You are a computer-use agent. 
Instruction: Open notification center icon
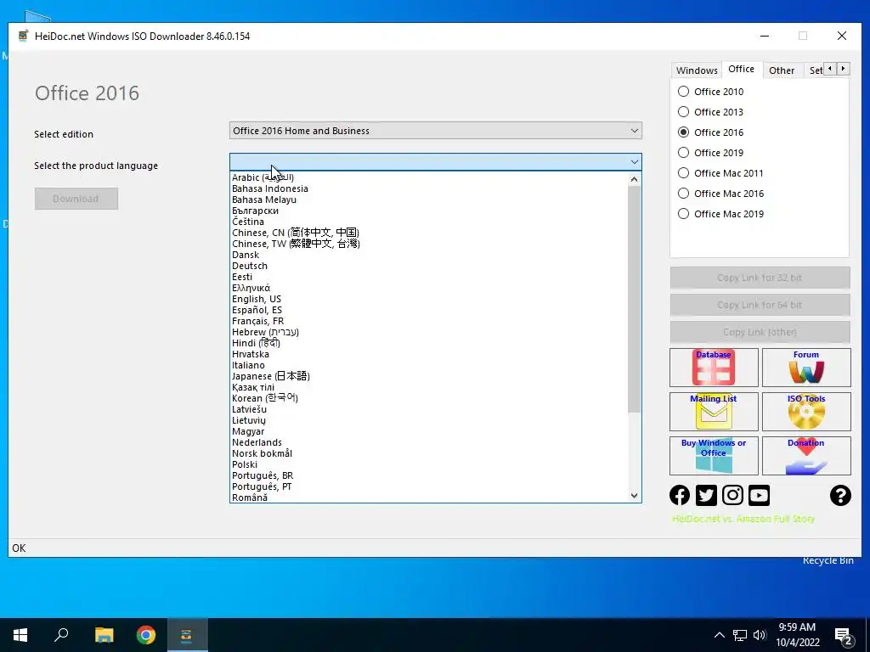click(x=844, y=637)
